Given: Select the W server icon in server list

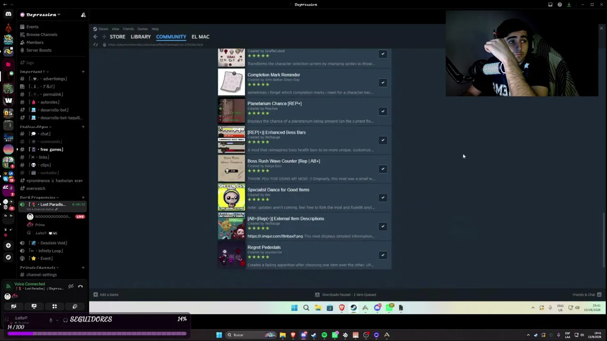Looking at the screenshot, I should (8, 100).
